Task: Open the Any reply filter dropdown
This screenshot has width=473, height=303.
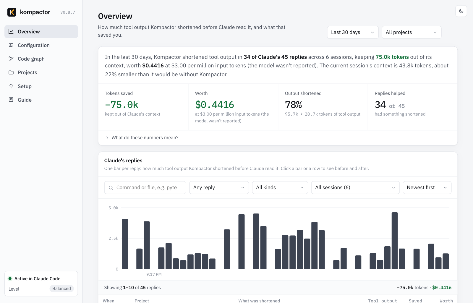Action: pyautogui.click(x=219, y=187)
